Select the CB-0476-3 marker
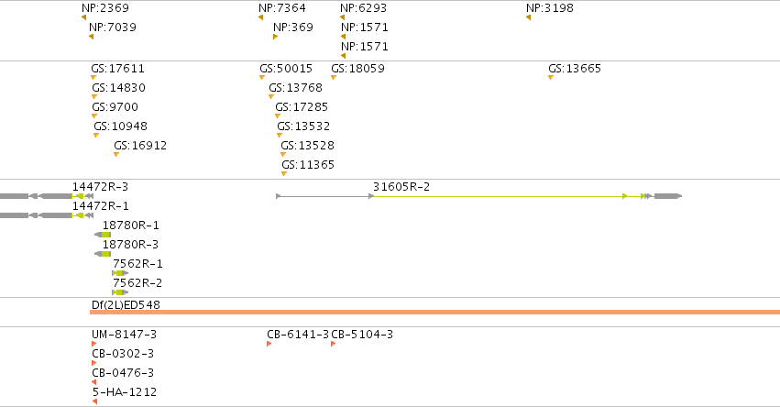This screenshot has height=407, width=780. pos(94,382)
